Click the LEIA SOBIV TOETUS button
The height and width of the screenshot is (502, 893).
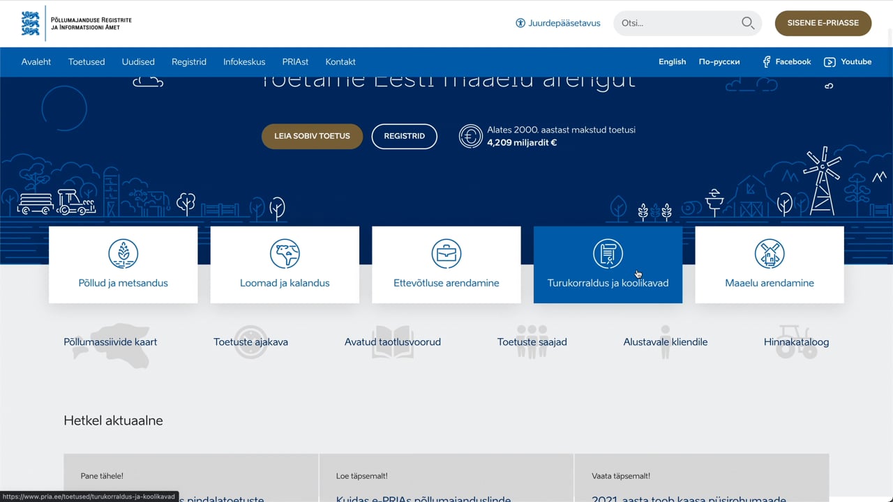click(312, 136)
